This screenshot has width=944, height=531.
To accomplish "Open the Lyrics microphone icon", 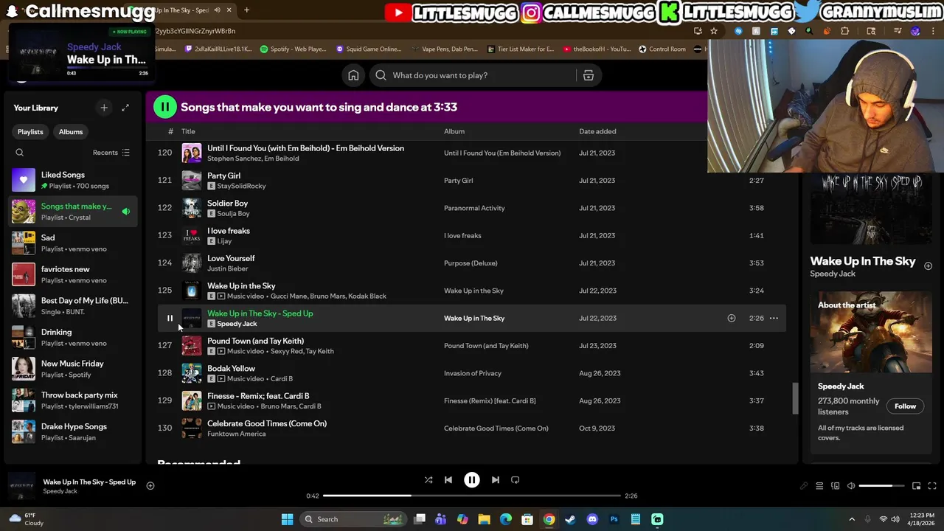I will [x=804, y=486].
